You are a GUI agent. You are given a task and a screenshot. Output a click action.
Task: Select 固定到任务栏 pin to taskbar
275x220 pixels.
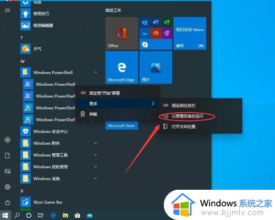pyautogui.click(x=200, y=106)
